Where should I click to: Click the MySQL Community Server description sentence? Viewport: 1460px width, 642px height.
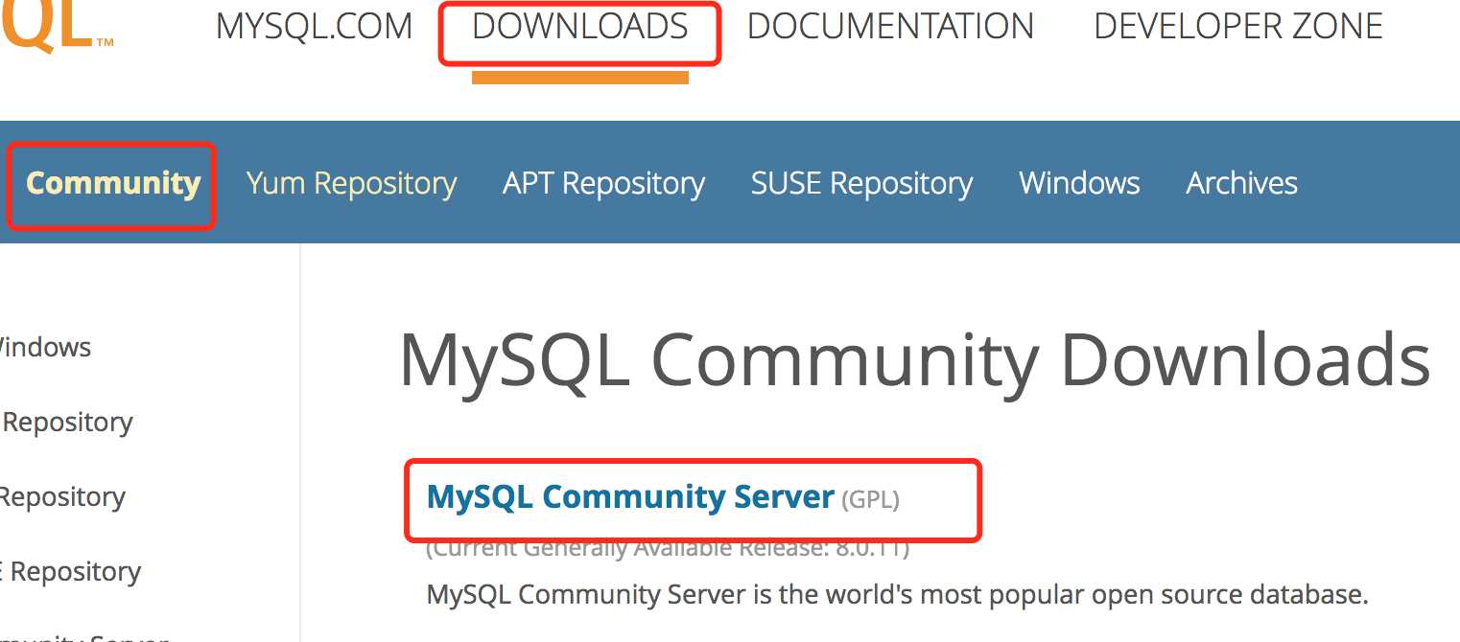(897, 594)
